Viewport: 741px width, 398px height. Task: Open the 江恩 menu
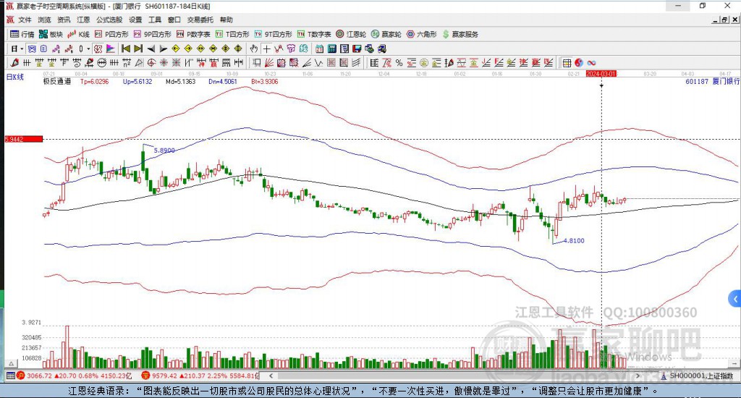[x=83, y=20]
